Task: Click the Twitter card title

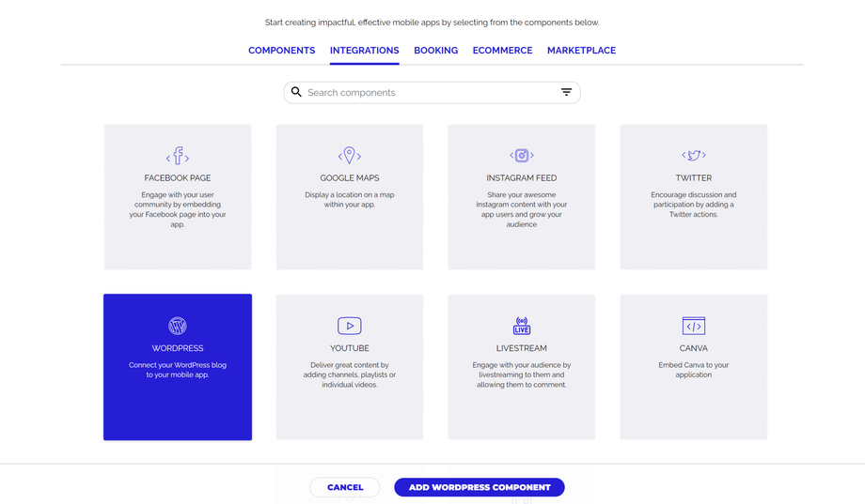Action: (x=694, y=178)
